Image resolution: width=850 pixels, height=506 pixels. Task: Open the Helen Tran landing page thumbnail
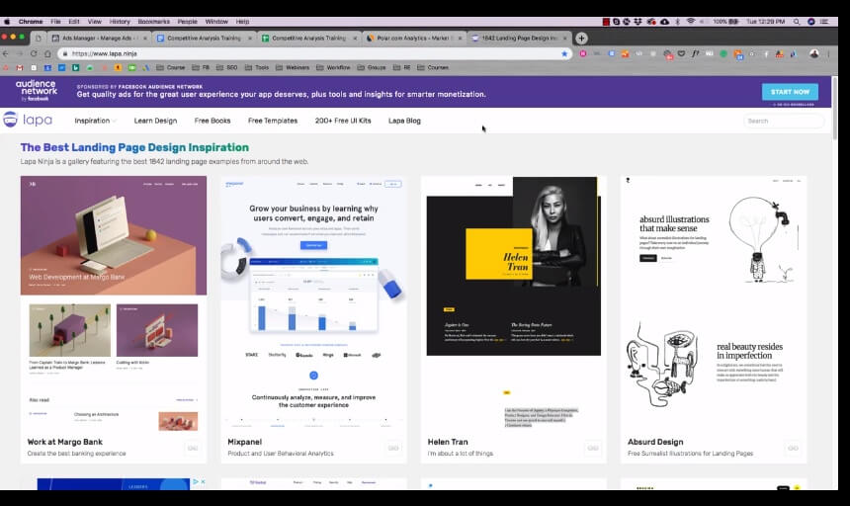[x=513, y=304]
